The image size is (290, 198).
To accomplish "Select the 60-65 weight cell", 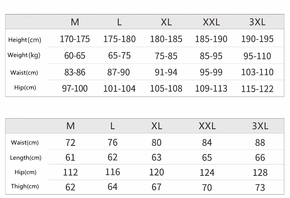I will [x=75, y=56].
